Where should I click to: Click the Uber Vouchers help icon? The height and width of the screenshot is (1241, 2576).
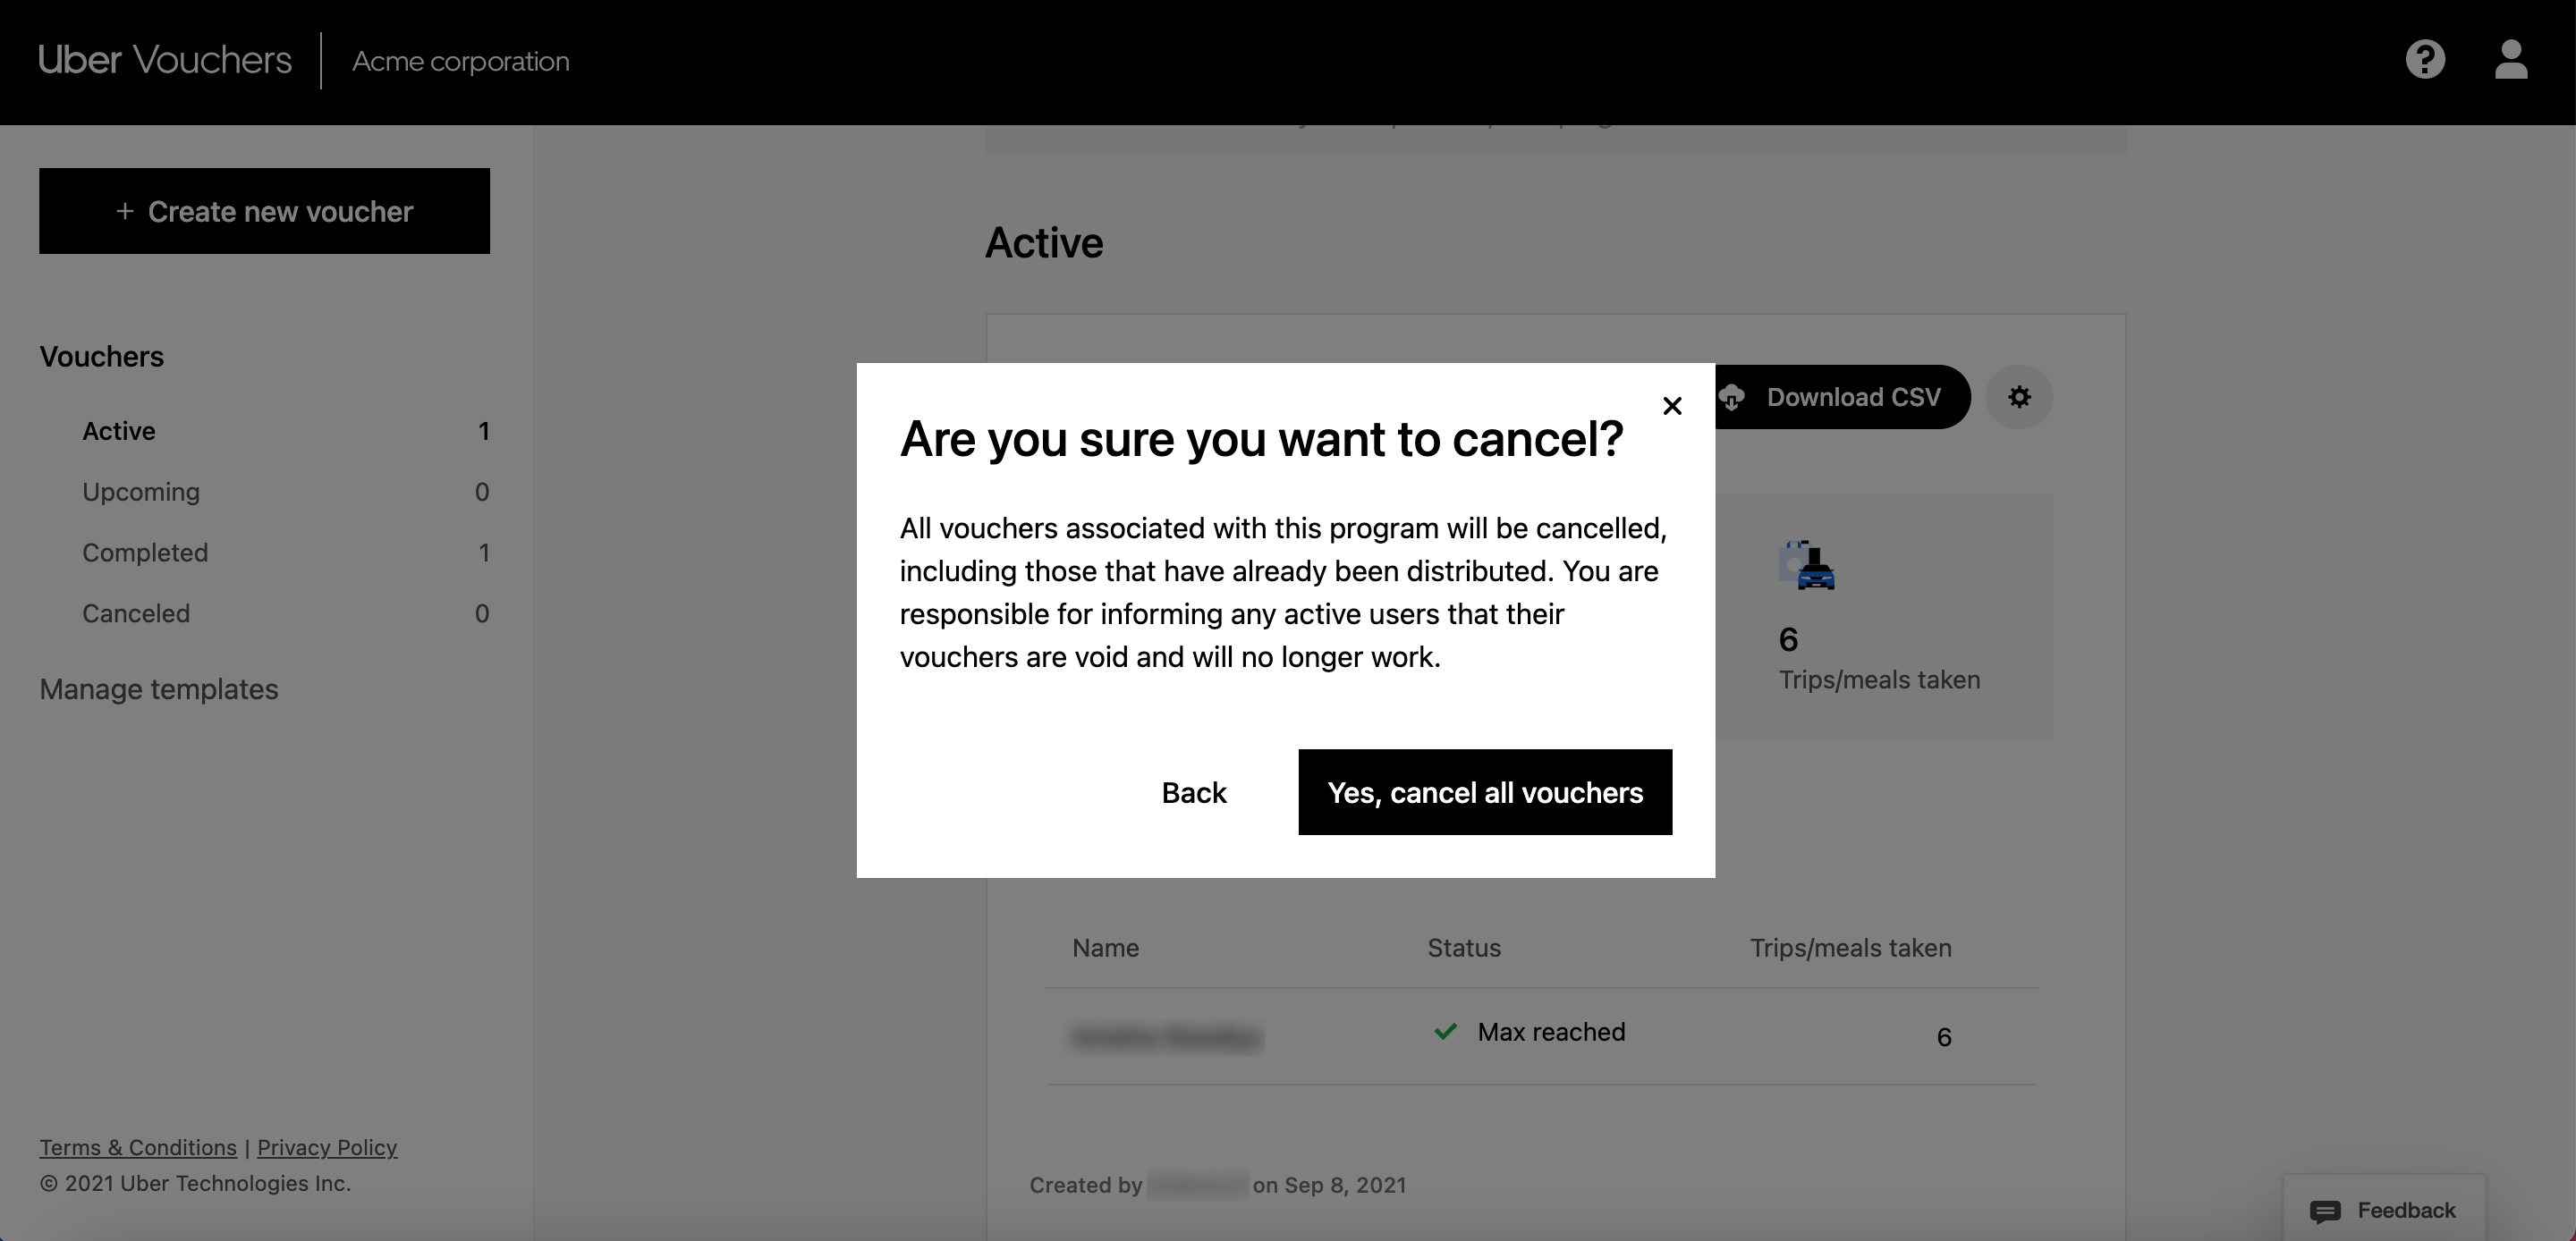coord(2425,59)
